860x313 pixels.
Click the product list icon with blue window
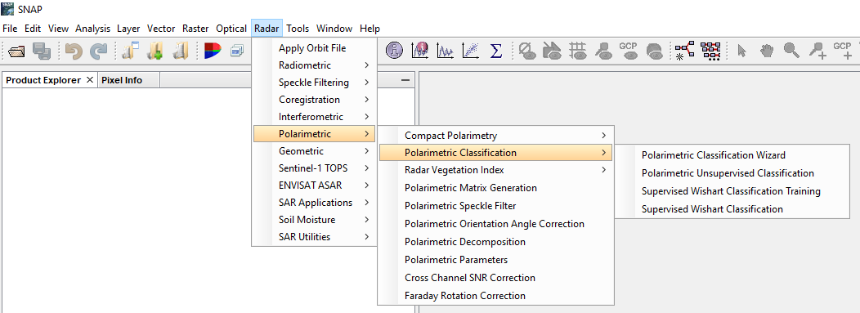point(131,51)
